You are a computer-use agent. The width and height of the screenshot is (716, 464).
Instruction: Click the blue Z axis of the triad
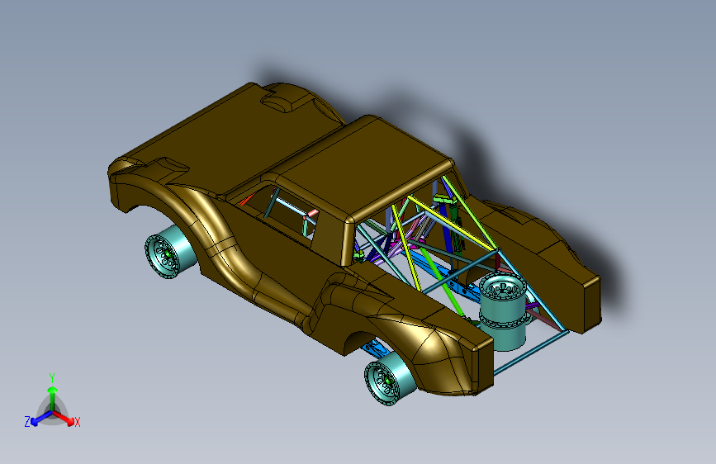pos(42,418)
